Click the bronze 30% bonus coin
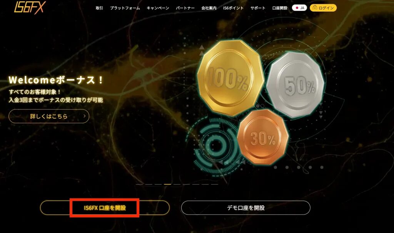Viewport: 394px width, 233px height. [x=263, y=137]
